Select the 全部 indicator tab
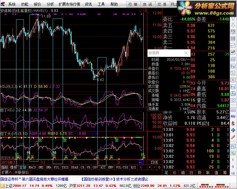This screenshot has height=189, width=237. (x=23, y=167)
